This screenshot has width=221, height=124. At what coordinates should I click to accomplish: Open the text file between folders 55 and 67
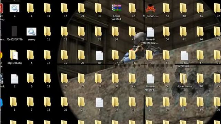click(x=184, y=55)
